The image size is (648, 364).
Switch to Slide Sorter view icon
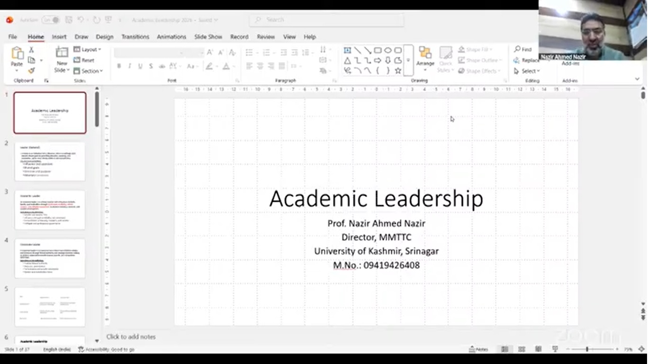(x=522, y=349)
